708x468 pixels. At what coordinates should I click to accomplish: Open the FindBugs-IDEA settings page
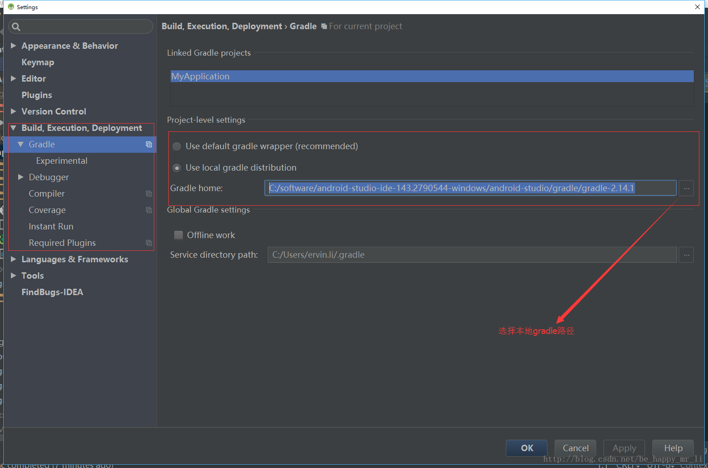tap(52, 292)
